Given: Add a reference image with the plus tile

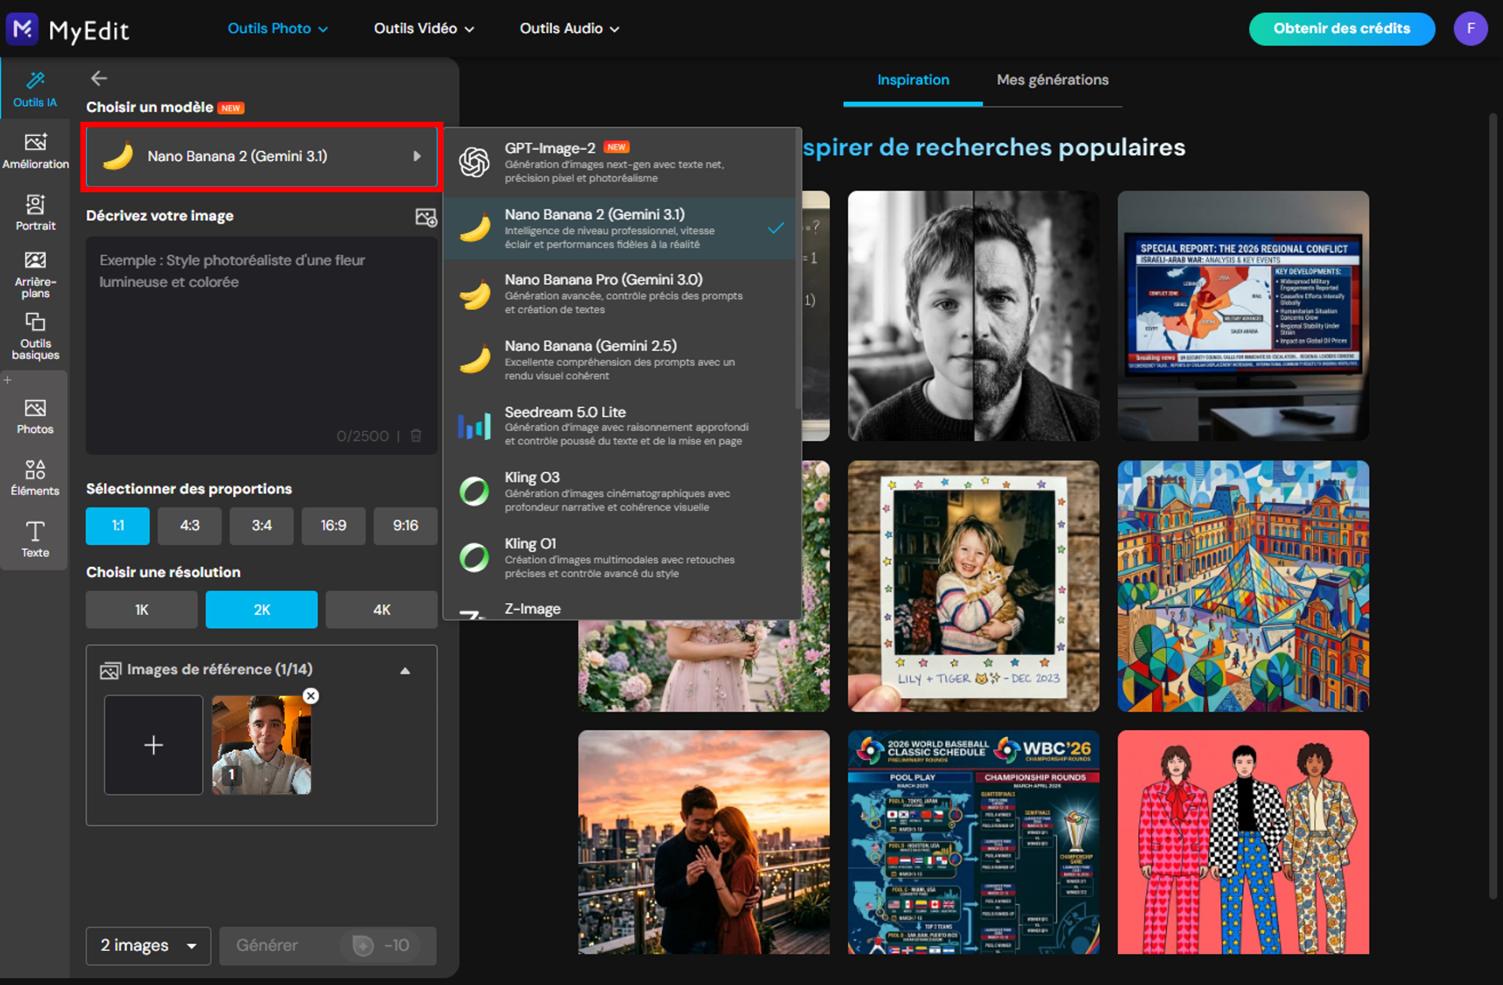Looking at the screenshot, I should (154, 745).
